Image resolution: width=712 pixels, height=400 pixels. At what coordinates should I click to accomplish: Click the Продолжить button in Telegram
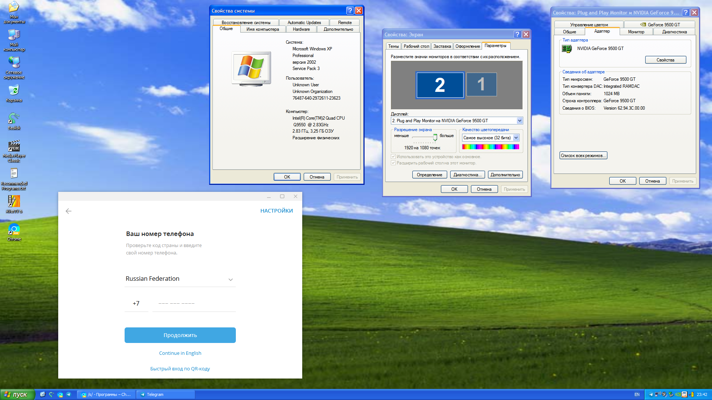click(180, 335)
